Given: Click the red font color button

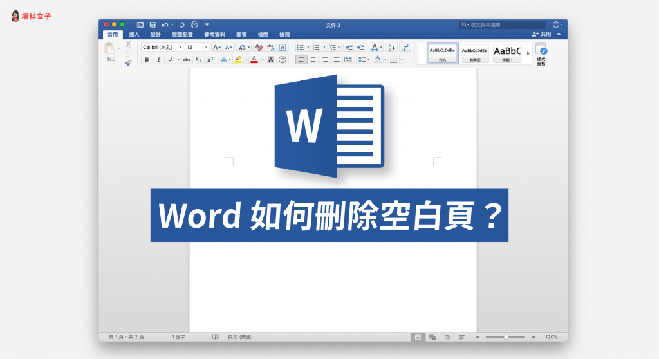Looking at the screenshot, I should point(254,60).
